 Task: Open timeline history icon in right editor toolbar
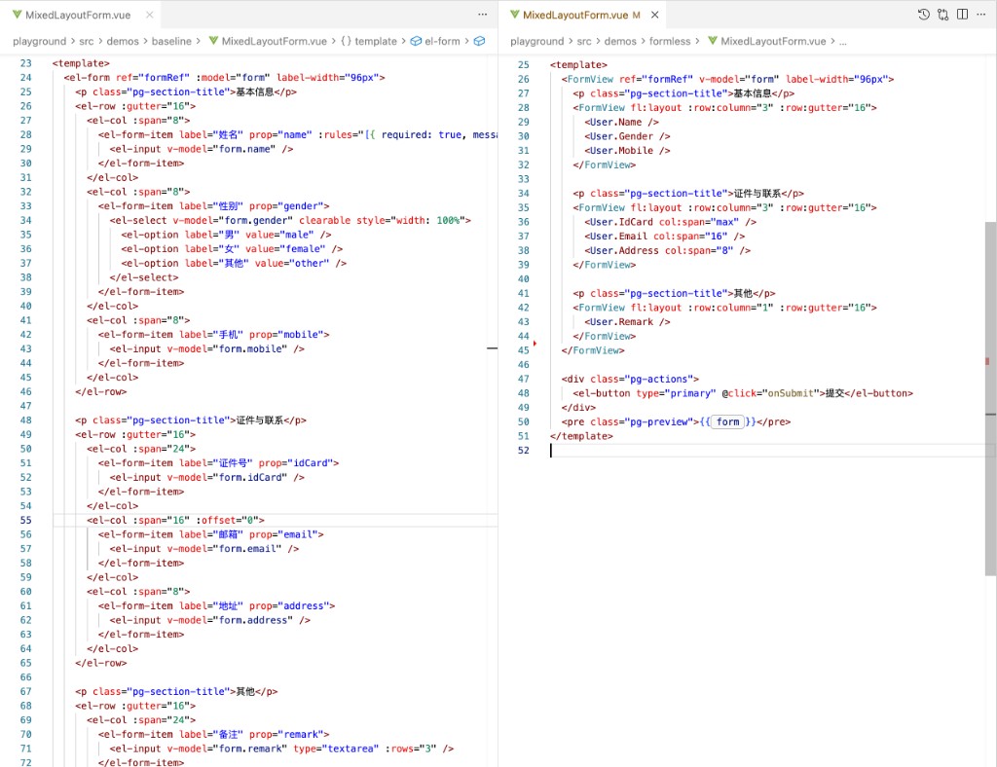coord(923,15)
